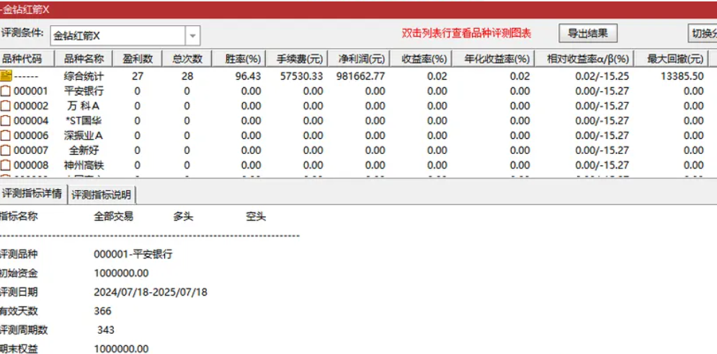Select the 神州高铁 row name

pyautogui.click(x=84, y=165)
